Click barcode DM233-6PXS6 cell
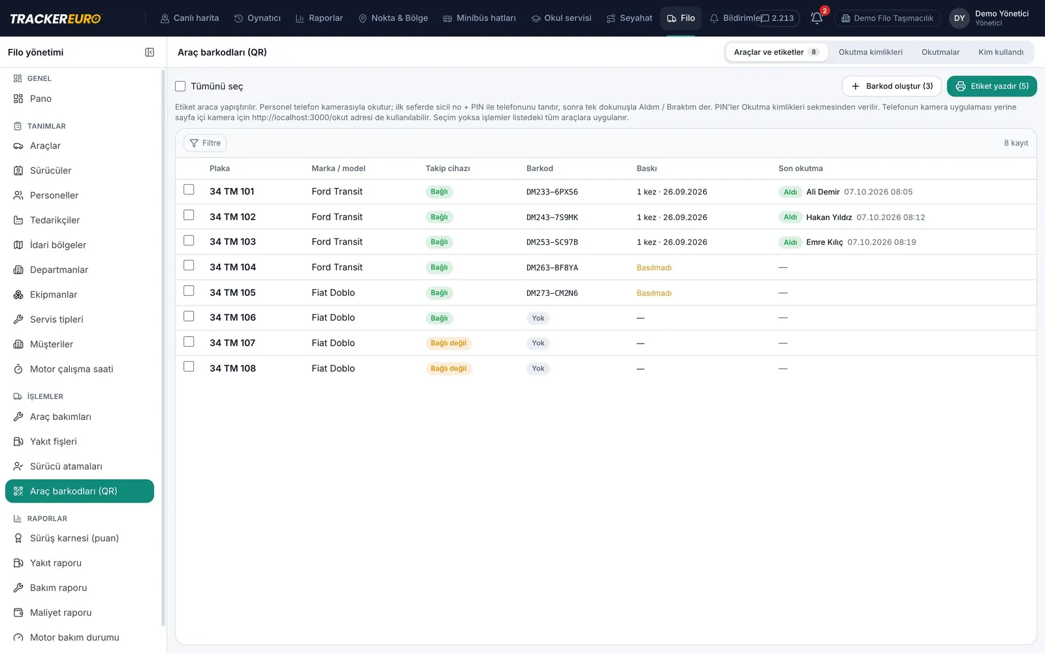The height and width of the screenshot is (653, 1045). pos(552,192)
